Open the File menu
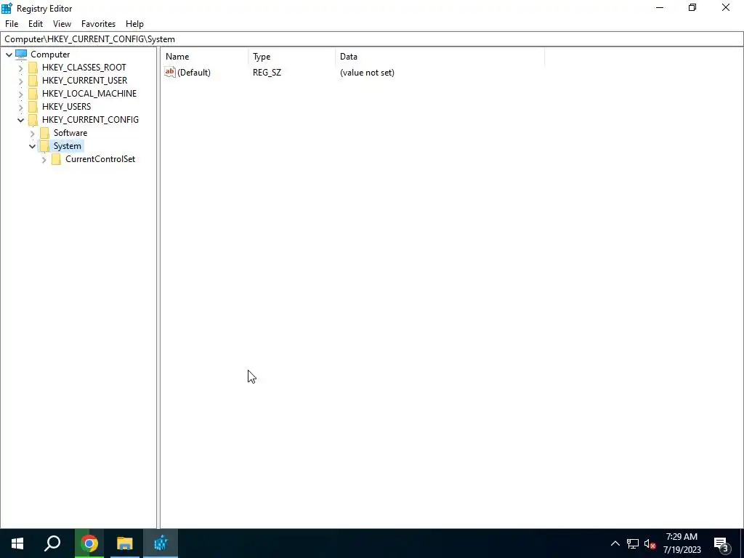 (x=12, y=24)
